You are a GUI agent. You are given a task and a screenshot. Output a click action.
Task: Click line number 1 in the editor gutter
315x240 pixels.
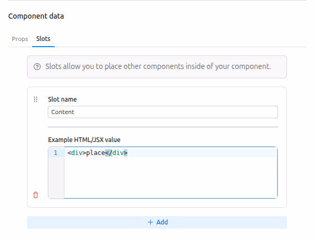click(56, 153)
